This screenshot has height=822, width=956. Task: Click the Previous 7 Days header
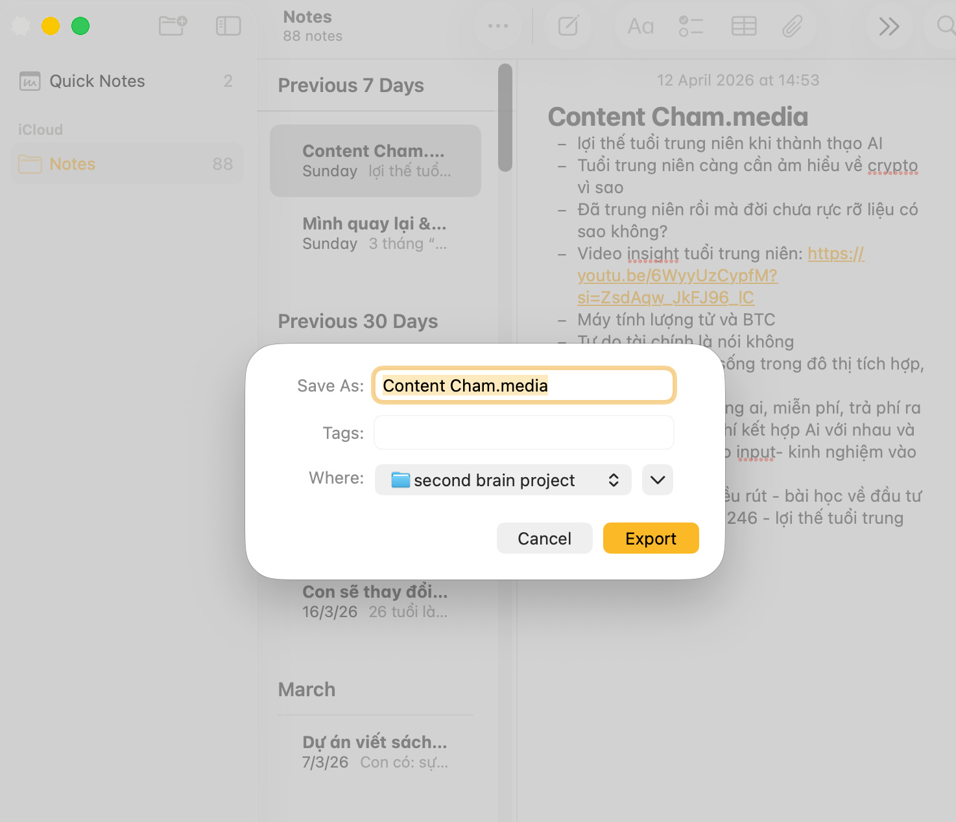(351, 86)
